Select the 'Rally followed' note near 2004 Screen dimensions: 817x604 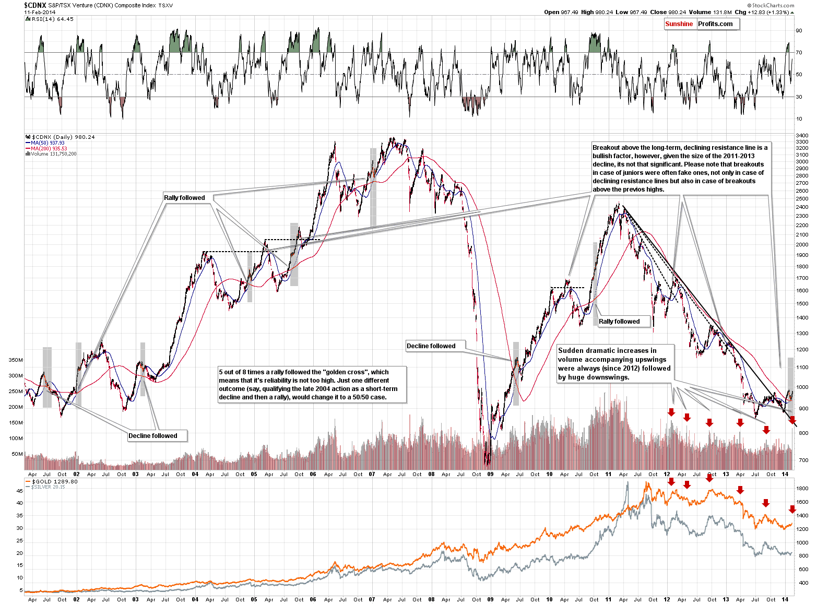pyautogui.click(x=188, y=198)
